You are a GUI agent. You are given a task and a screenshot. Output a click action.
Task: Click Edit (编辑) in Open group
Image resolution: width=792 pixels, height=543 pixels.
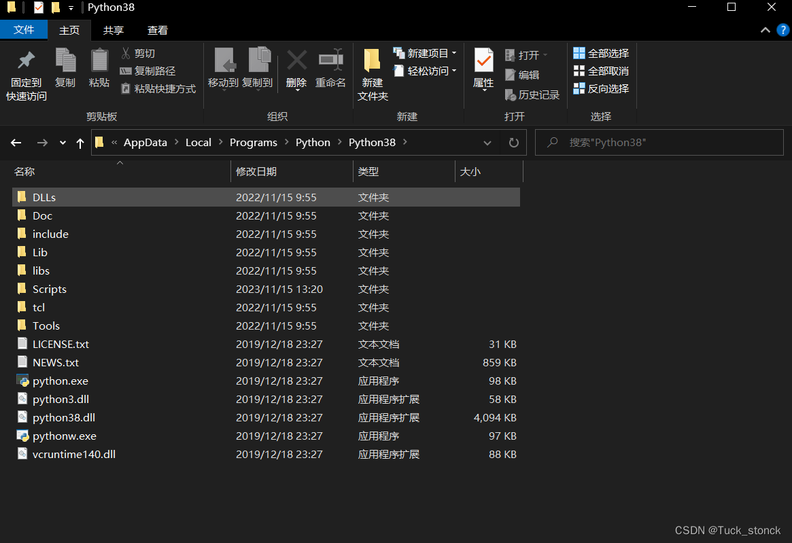point(522,75)
